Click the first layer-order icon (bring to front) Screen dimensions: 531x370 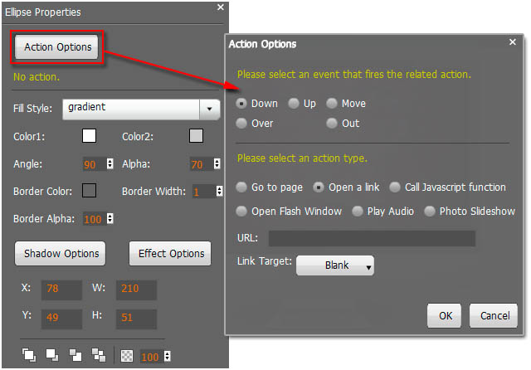pos(29,355)
